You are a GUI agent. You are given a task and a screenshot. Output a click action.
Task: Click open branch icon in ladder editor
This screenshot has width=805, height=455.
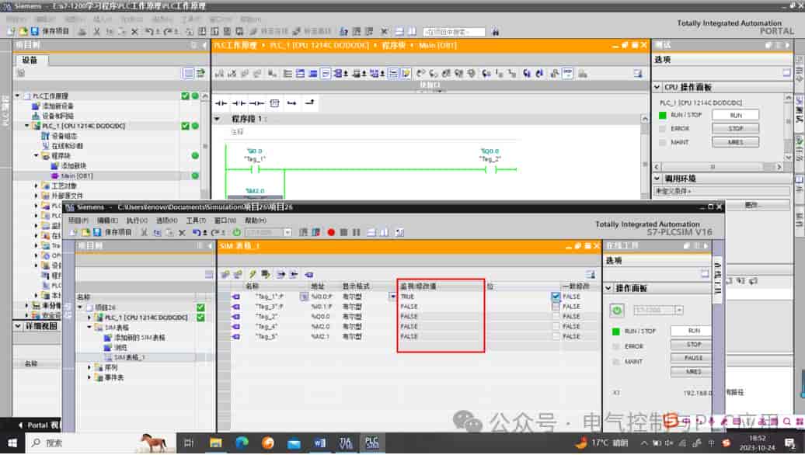291,103
